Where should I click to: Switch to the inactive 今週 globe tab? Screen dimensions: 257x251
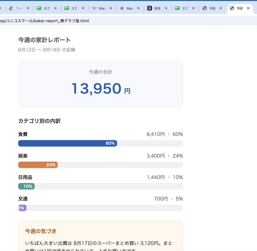[212, 8]
